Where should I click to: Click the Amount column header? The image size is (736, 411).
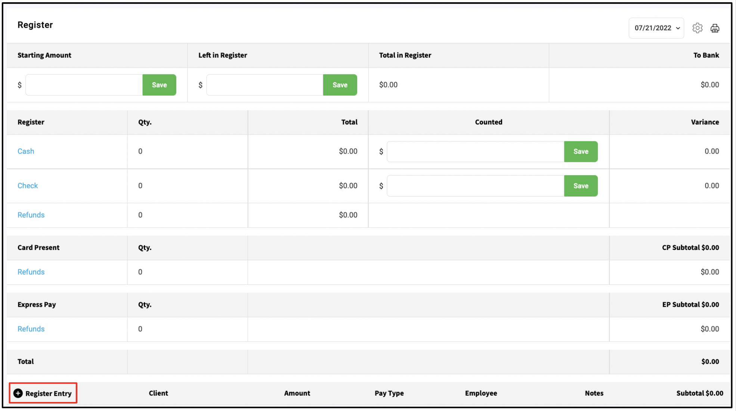(x=297, y=393)
